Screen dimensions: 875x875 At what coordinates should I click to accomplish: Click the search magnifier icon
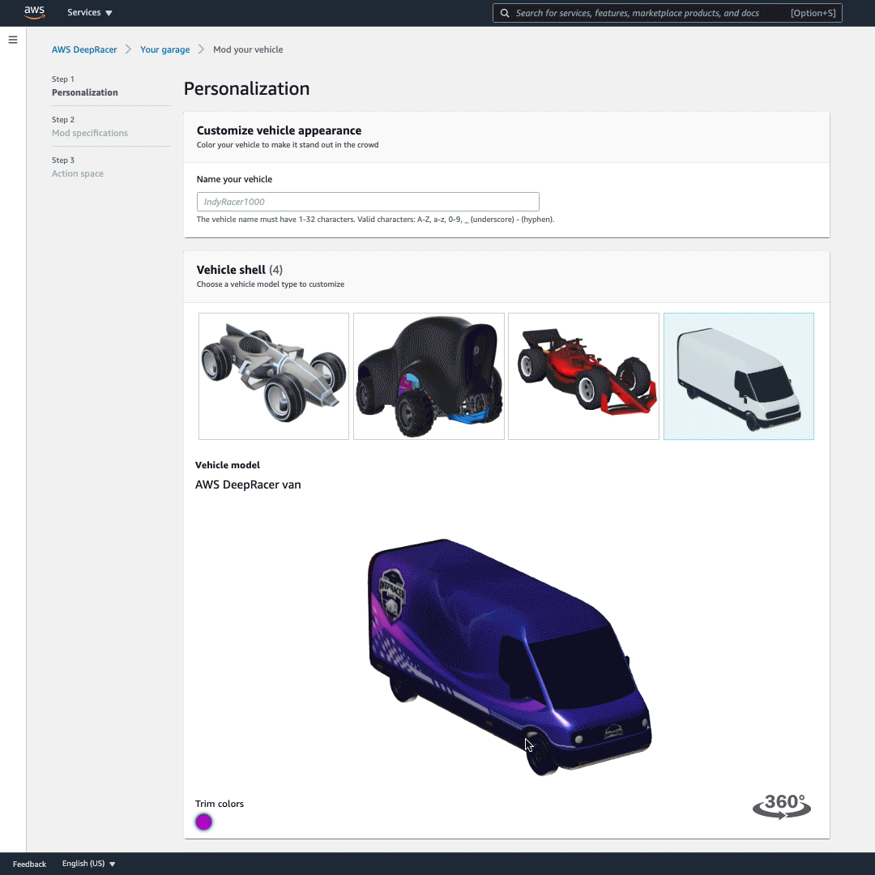click(x=505, y=13)
